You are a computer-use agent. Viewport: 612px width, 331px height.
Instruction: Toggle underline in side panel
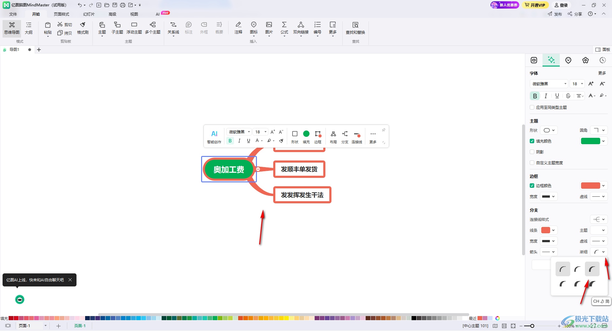557,96
